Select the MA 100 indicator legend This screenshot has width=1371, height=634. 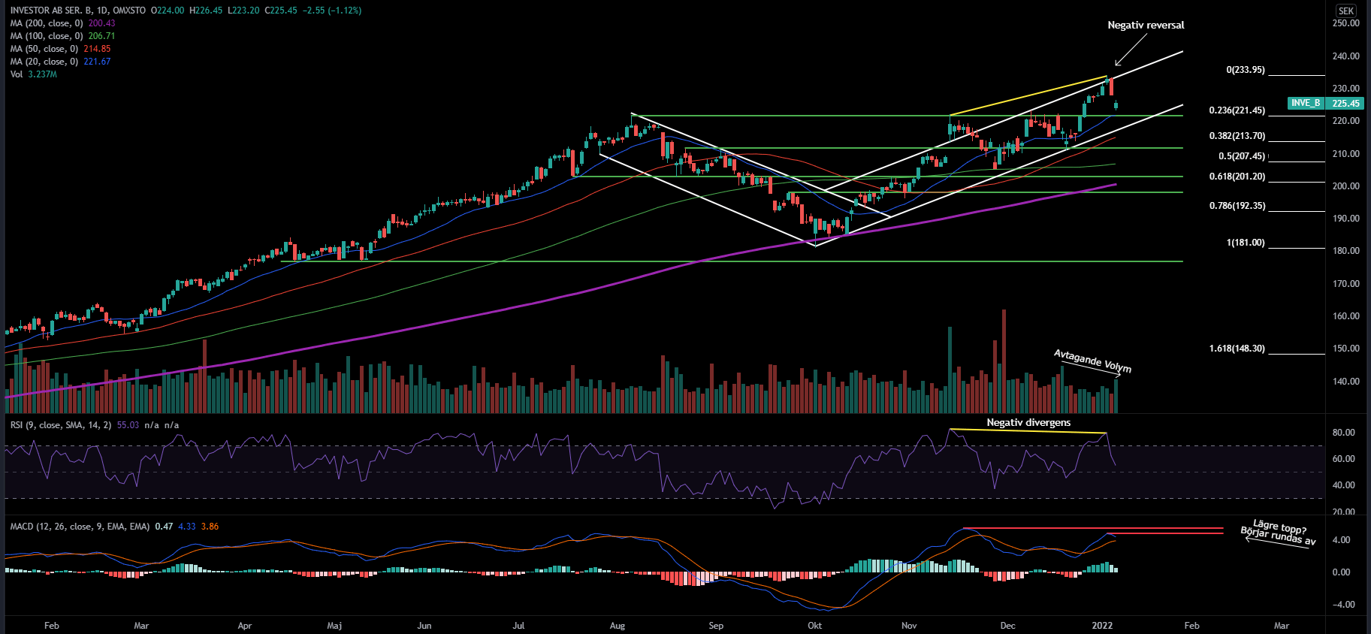(47, 36)
